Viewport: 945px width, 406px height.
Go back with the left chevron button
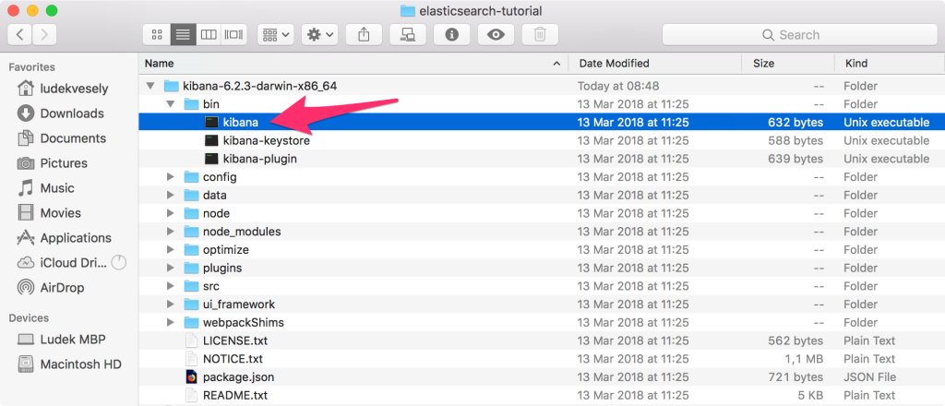click(x=20, y=34)
